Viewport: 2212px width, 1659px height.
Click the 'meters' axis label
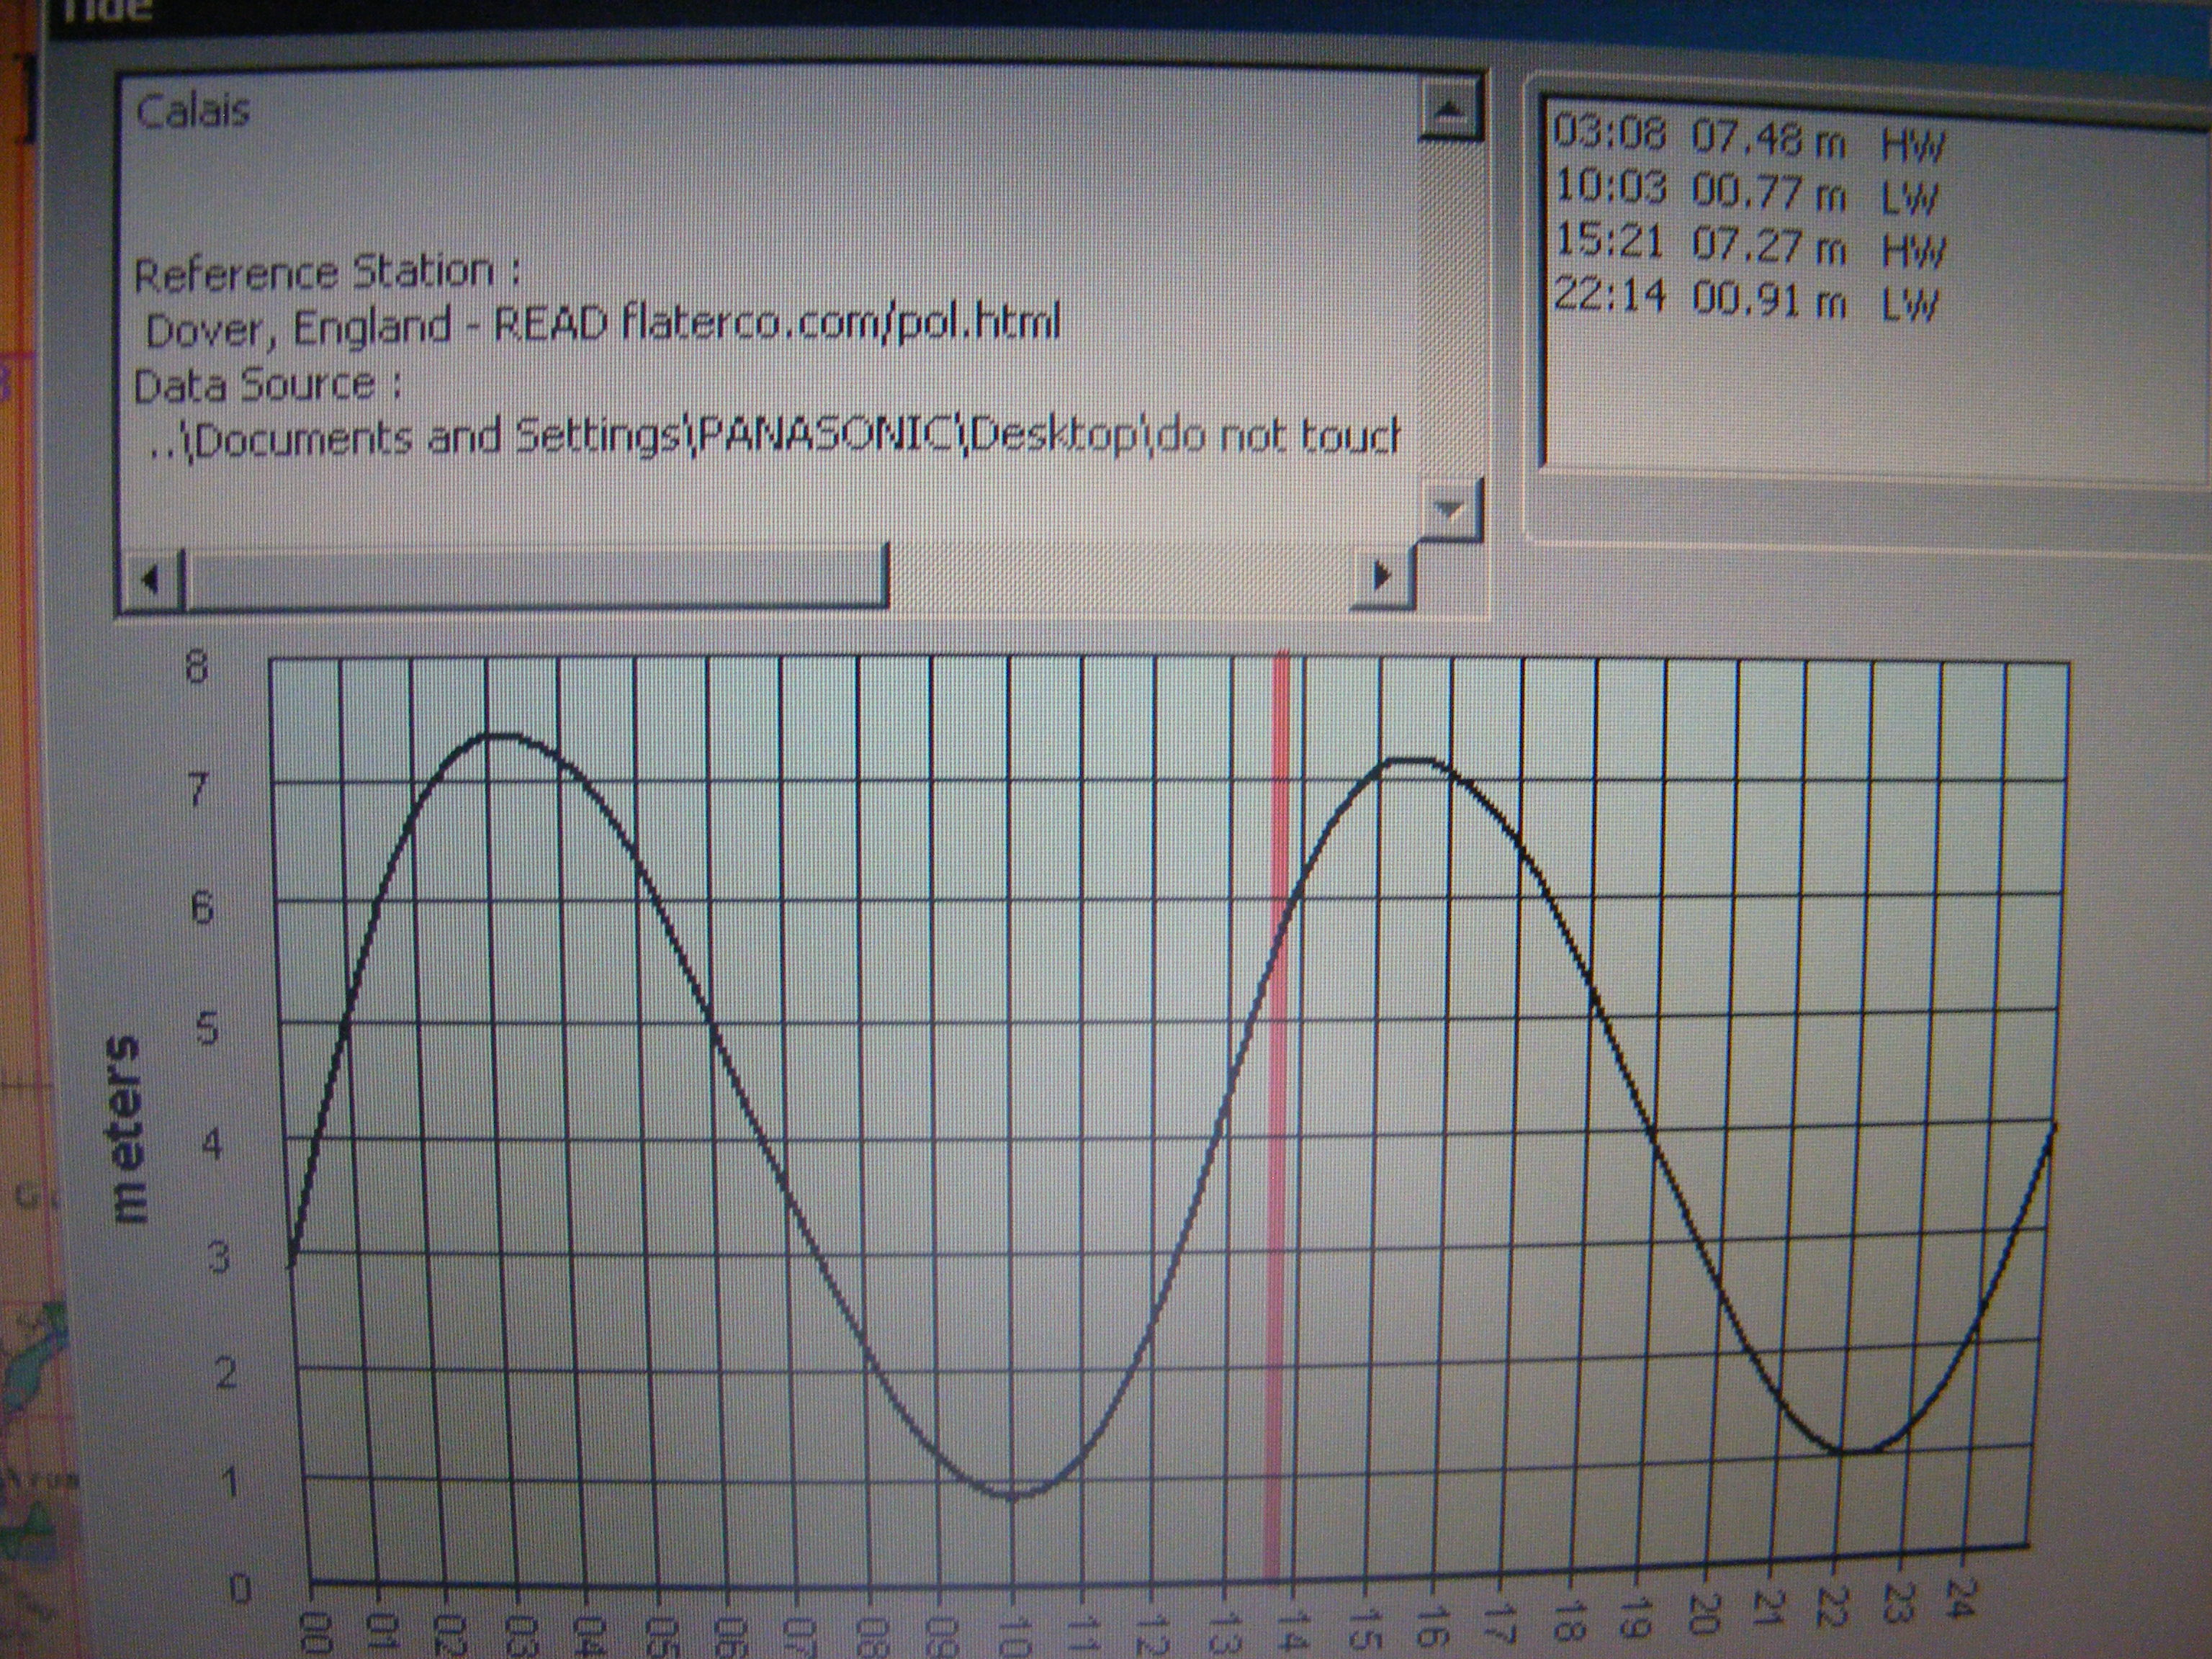(128, 1130)
